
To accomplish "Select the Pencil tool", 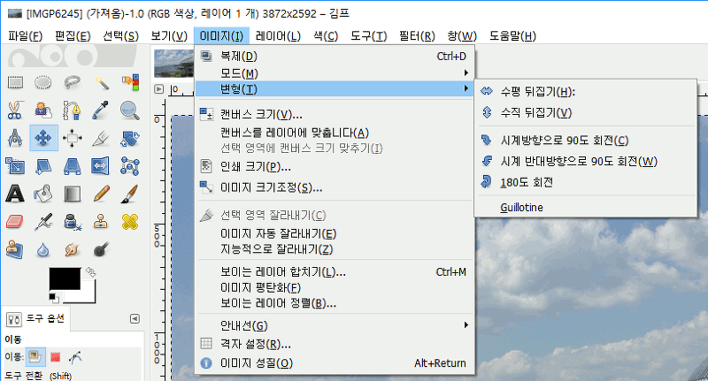I will [x=102, y=194].
